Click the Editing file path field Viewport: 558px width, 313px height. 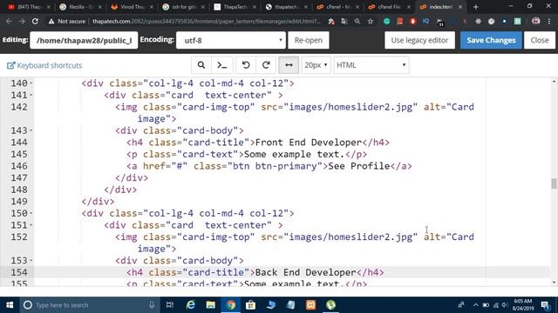pos(84,40)
